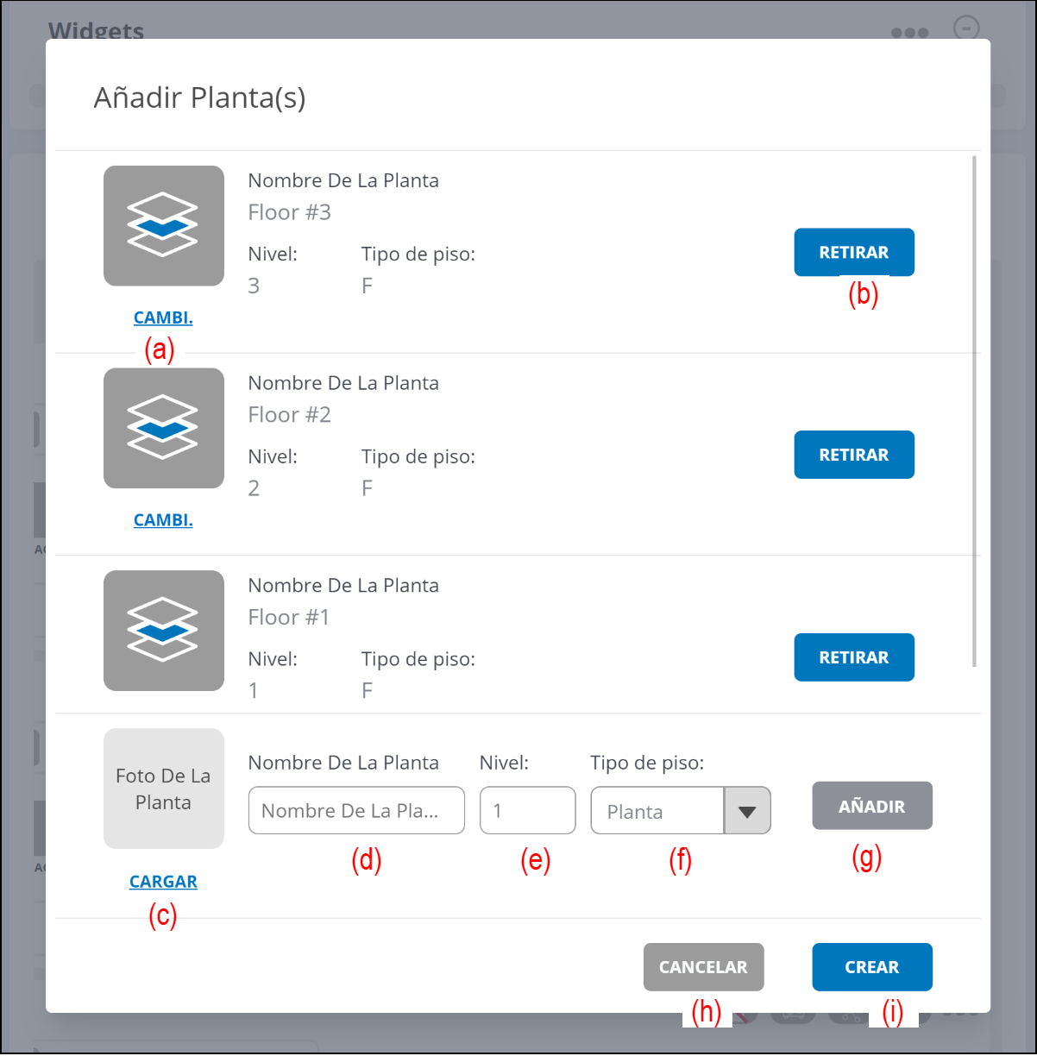Click the Floor #3 layers thumbnail icon
Viewport: 1037px width, 1056px height.
[x=163, y=226]
